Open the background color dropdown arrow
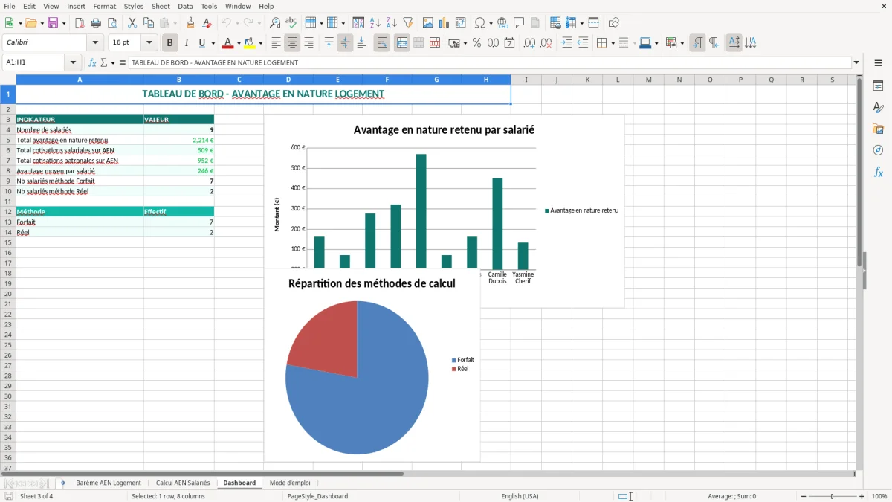The height and width of the screenshot is (502, 892). pos(260,43)
